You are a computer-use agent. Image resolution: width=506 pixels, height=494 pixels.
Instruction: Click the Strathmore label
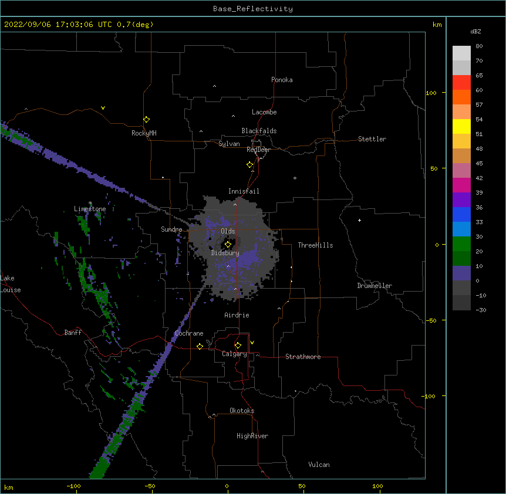click(x=303, y=357)
